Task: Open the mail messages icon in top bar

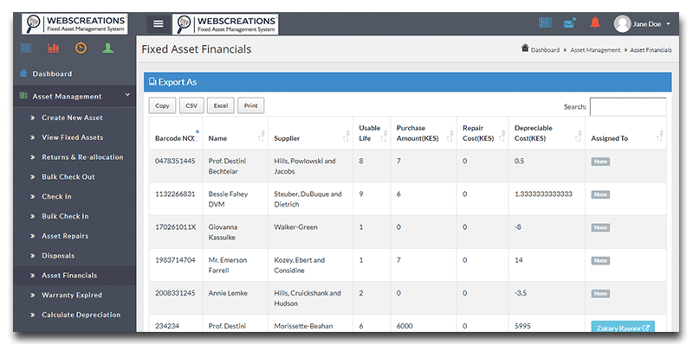Action: click(x=570, y=23)
